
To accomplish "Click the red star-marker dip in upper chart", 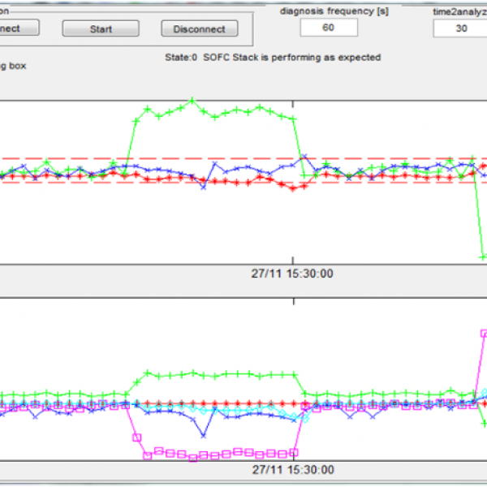I will tap(294, 187).
